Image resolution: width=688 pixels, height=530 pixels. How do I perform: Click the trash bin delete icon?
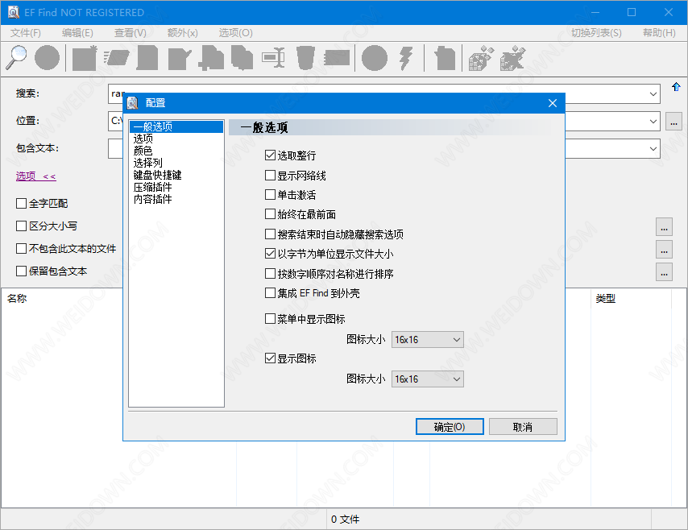pos(305,58)
